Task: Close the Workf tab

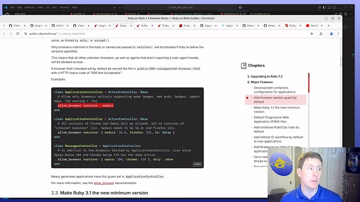Action: point(67,25)
